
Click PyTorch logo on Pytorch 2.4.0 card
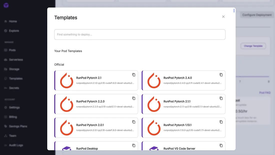[x=154, y=80]
